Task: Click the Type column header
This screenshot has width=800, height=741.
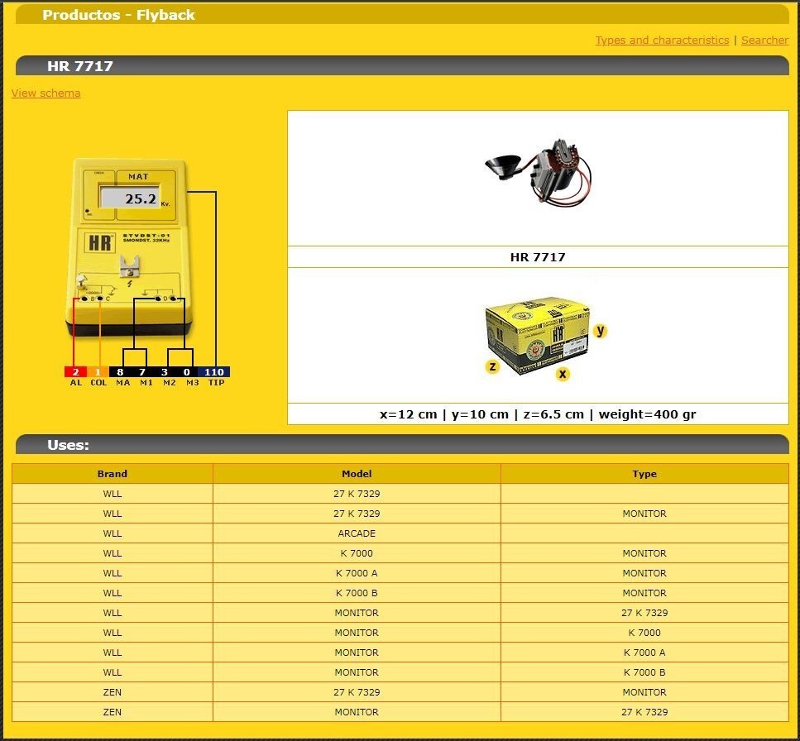Action: (x=644, y=474)
